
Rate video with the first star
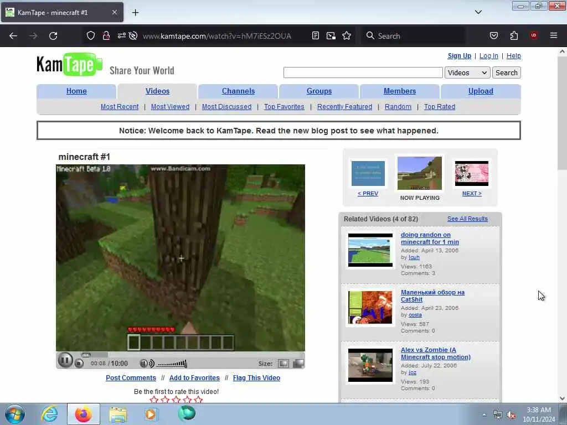pos(154,400)
